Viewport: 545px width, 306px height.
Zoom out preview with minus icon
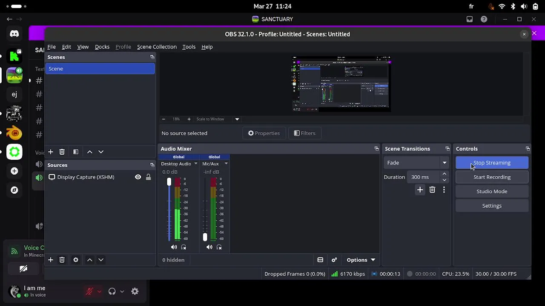(163, 119)
